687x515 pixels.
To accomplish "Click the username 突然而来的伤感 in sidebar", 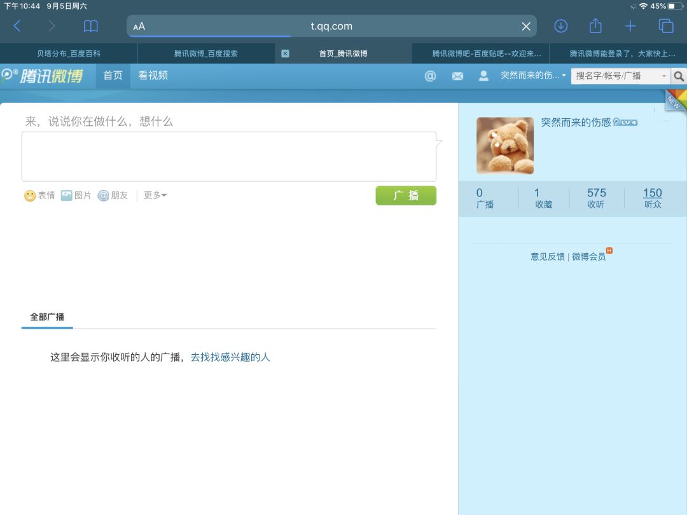I will click(x=576, y=122).
